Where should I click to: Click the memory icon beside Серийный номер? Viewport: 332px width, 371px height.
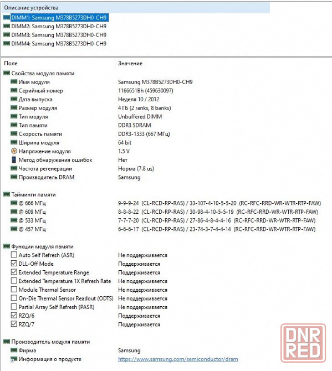click(x=14, y=90)
